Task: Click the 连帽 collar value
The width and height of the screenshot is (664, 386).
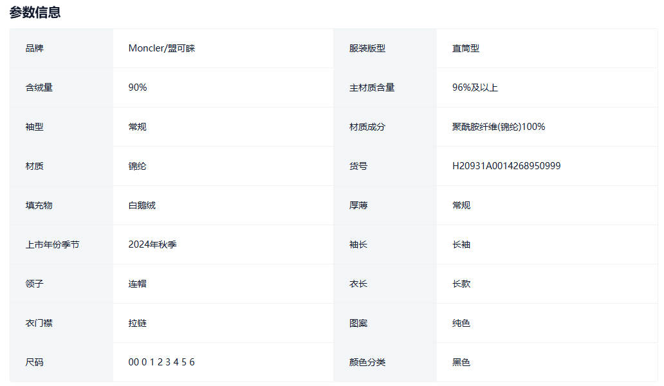Action: click(x=138, y=284)
